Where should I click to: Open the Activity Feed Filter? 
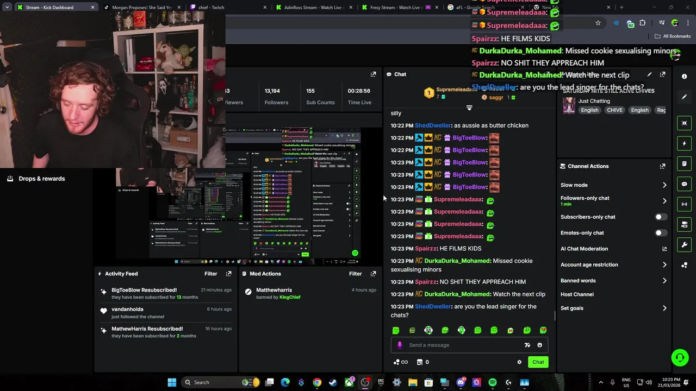[x=210, y=274]
